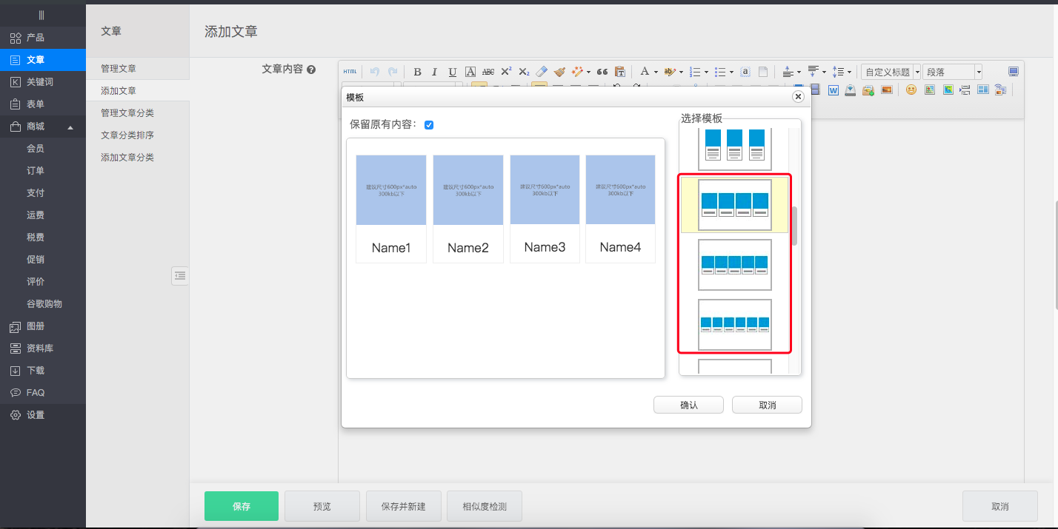Image resolution: width=1058 pixels, height=529 pixels.
Task: Click the emoticon smiley icon
Action: [911, 90]
